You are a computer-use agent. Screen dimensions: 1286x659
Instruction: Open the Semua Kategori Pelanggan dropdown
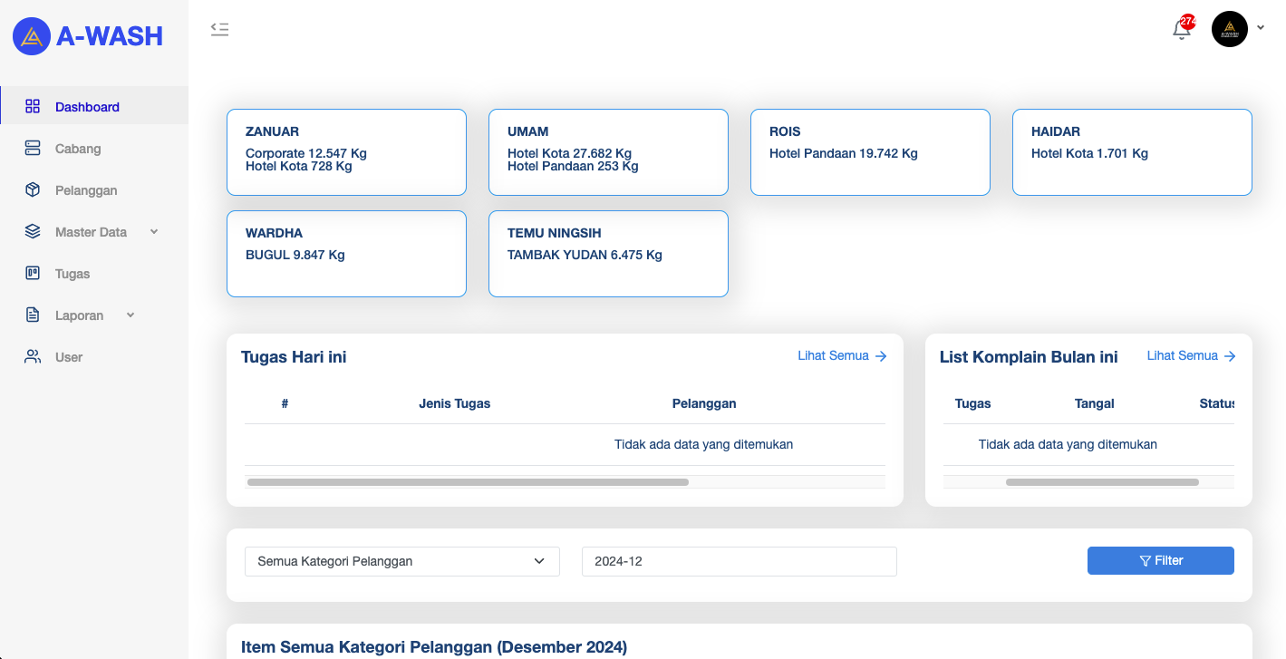coord(401,561)
